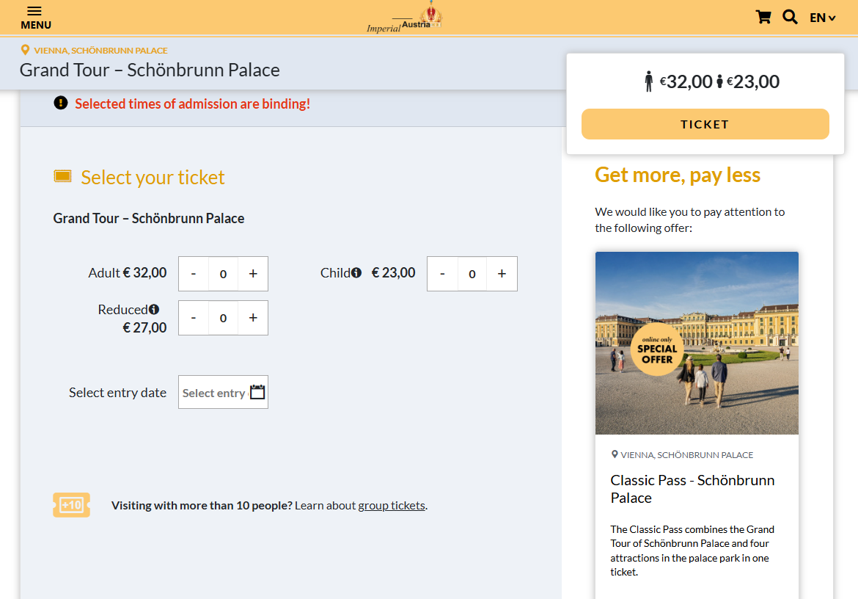Open the Schönbrunn Palace special offer image
Screen dimensions: 858x599
click(x=697, y=343)
